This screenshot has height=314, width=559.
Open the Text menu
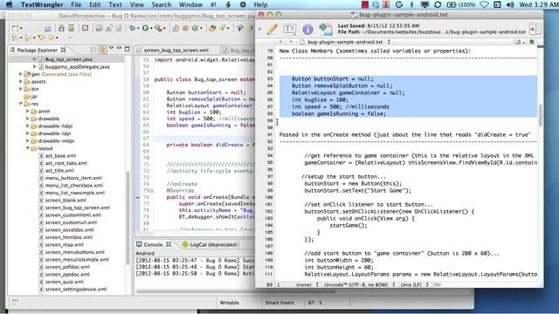point(115,4)
